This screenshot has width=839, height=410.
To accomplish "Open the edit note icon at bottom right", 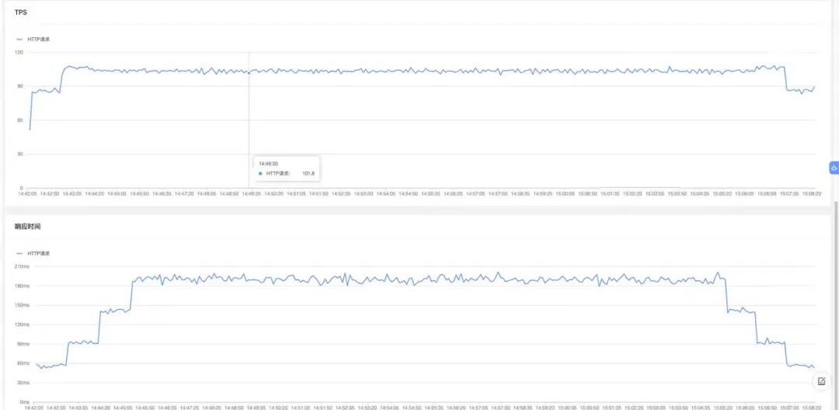I will pos(822,381).
